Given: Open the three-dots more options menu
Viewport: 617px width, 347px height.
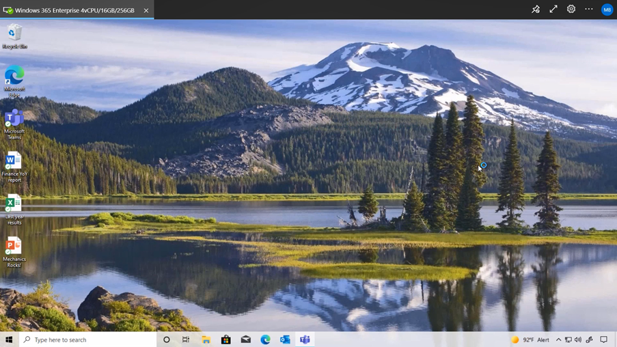Looking at the screenshot, I should pos(589,10).
